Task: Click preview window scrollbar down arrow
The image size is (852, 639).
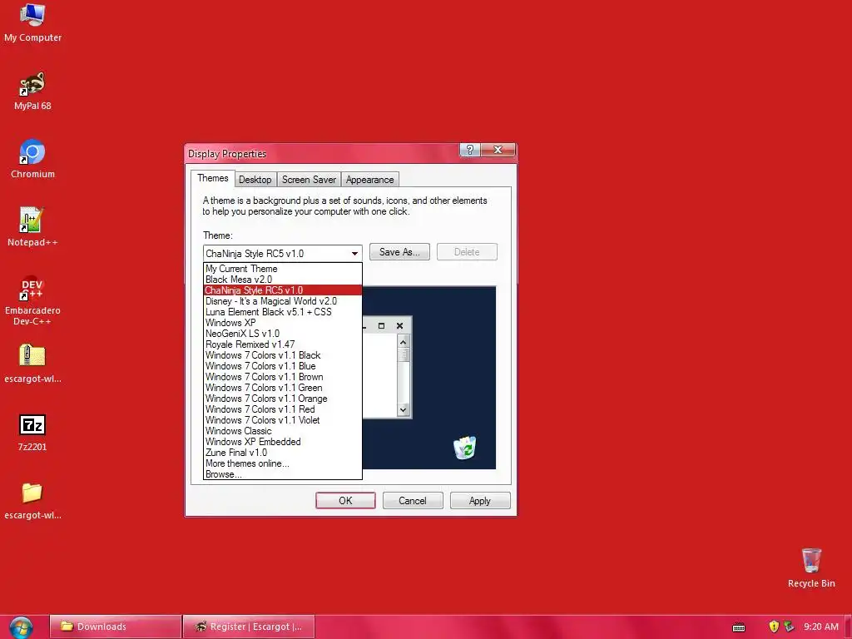Action: click(404, 409)
